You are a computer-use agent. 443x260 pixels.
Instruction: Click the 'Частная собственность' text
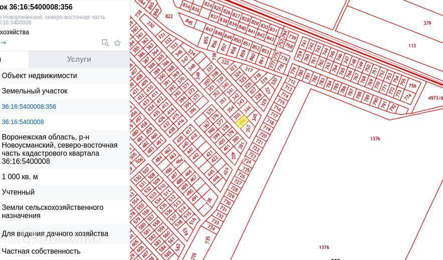pyautogui.click(x=41, y=251)
